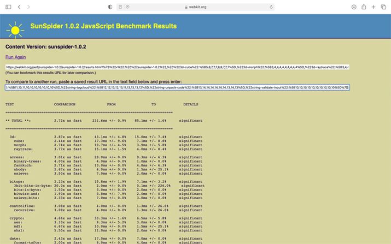Viewport: 391px width, 244px height.
Task: Click the date: group label
Action: click(15, 239)
